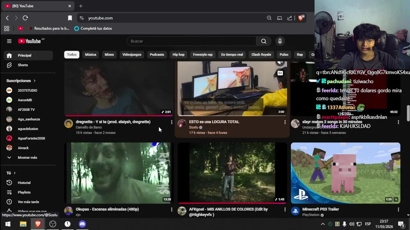The image size is (410, 230).
Task: Click the page vertical scrollbar thumb
Action: tap(408, 113)
